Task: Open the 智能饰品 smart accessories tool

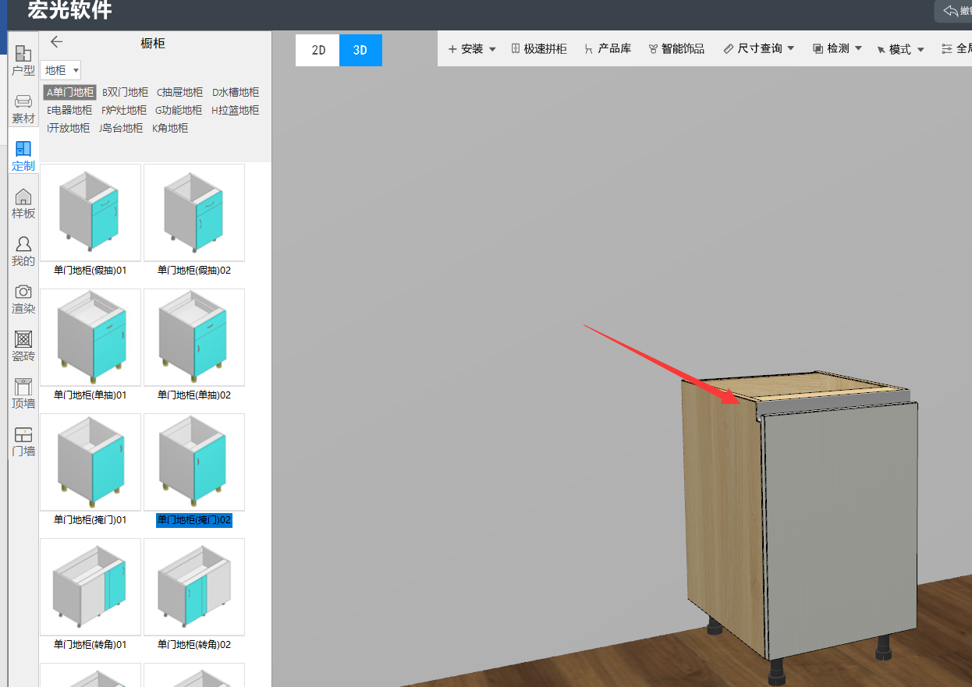Action: point(676,49)
